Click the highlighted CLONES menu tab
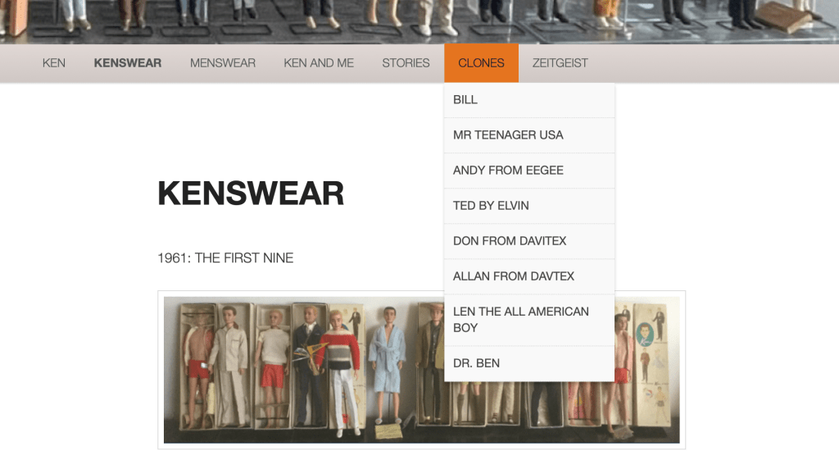839x451 pixels. coord(481,63)
